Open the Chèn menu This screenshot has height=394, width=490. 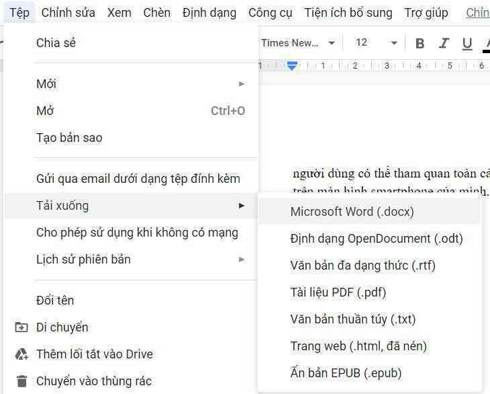[157, 13]
